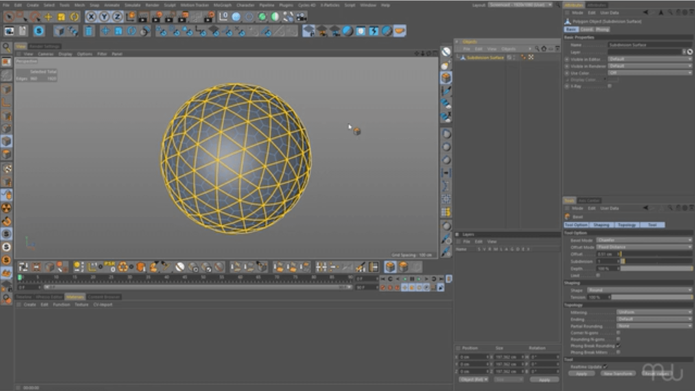Click the blue S icon in second toolbar

[39, 31]
